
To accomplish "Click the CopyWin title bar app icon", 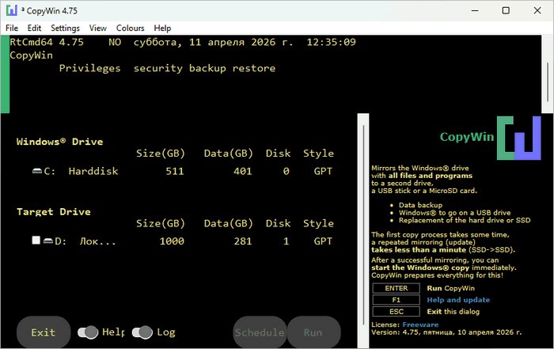I will pyautogui.click(x=12, y=10).
